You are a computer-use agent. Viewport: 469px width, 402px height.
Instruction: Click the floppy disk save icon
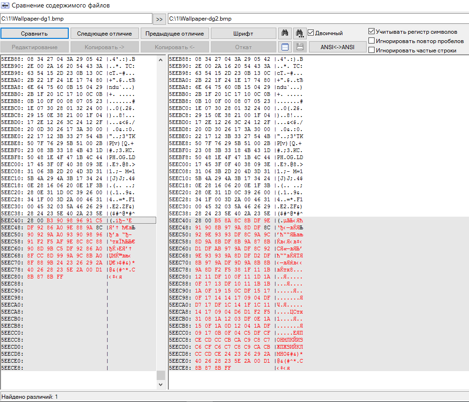pos(299,47)
